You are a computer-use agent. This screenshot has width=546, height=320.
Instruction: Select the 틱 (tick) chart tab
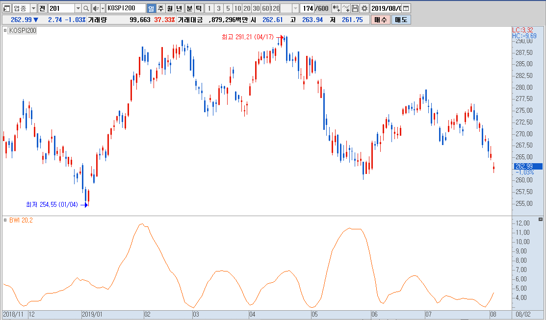pyautogui.click(x=198, y=8)
